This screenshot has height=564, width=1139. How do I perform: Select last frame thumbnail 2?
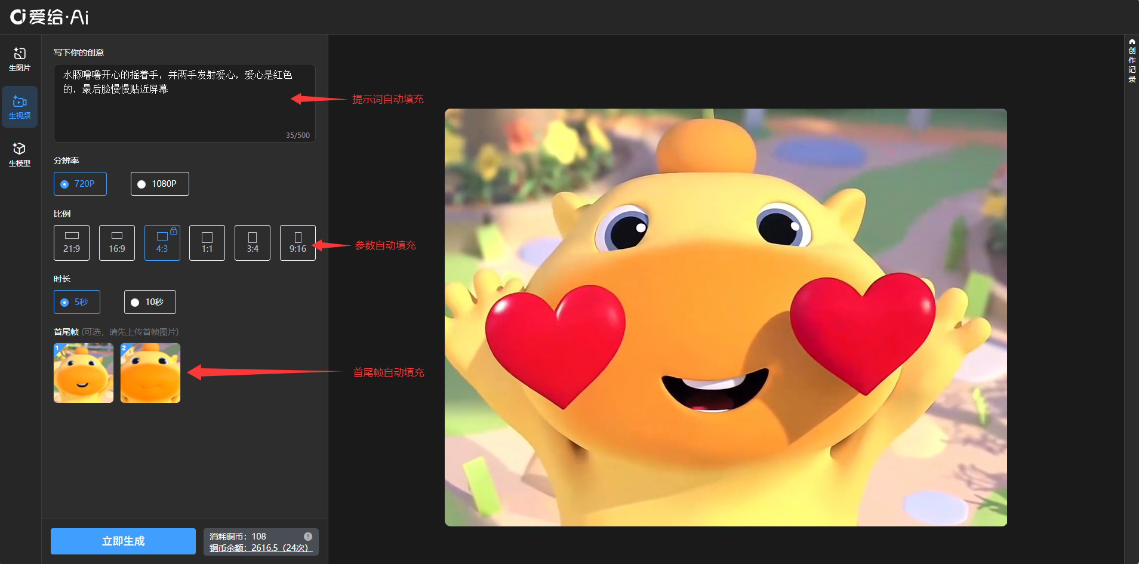point(150,373)
